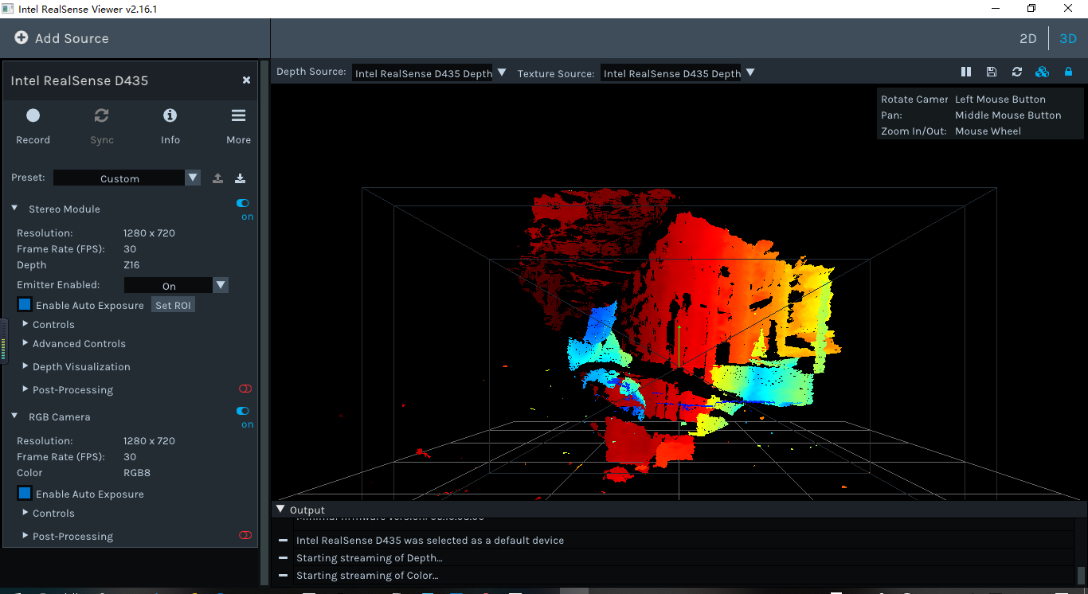Image resolution: width=1088 pixels, height=594 pixels.
Task: Expand Advanced Controls
Action: 25,343
